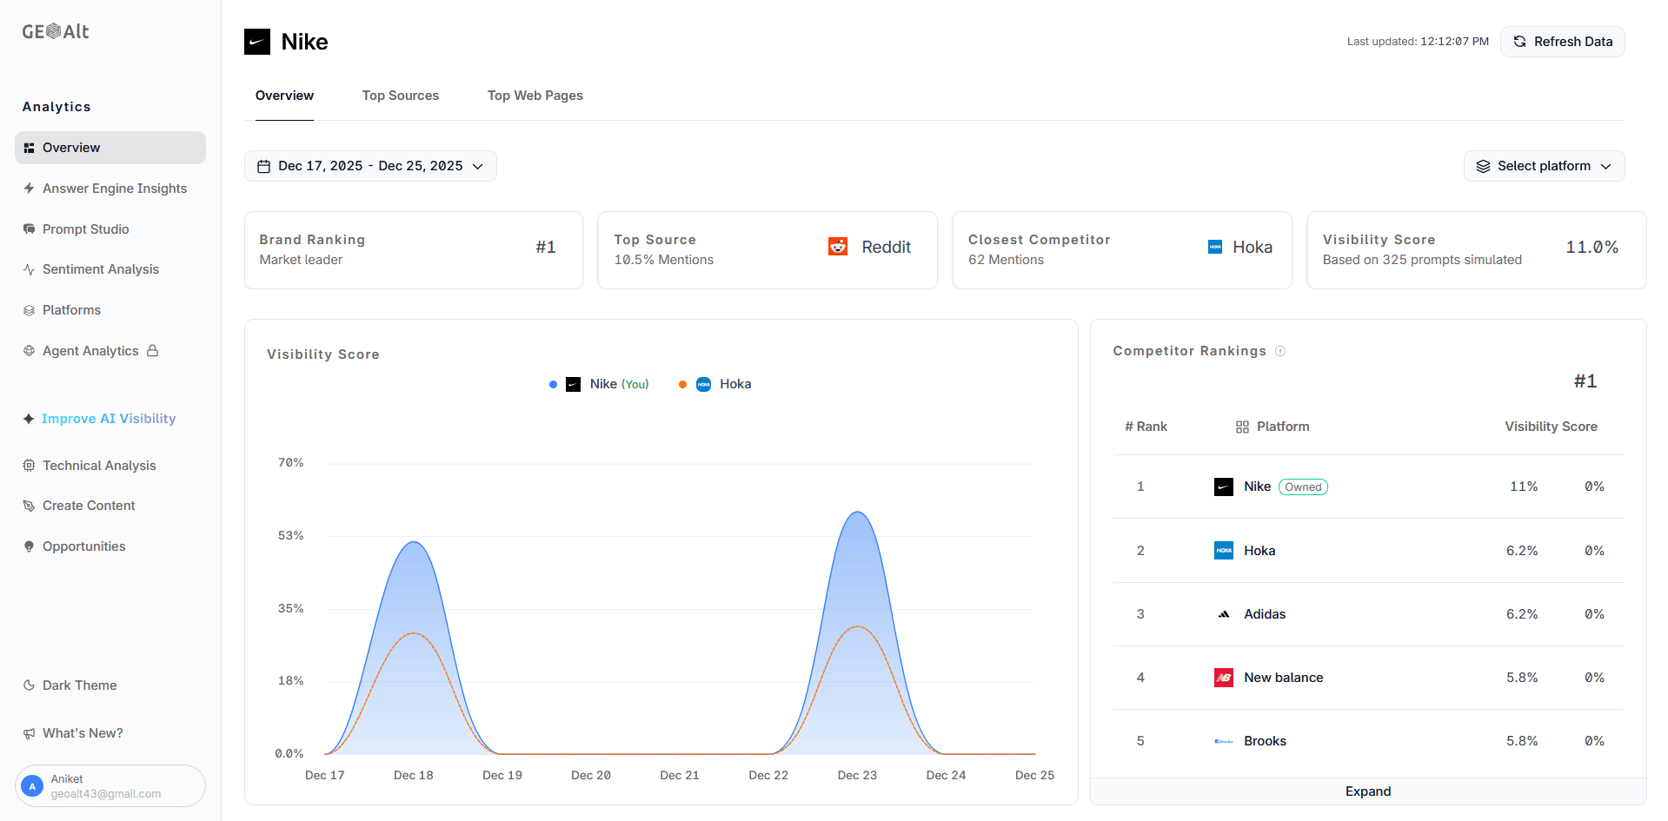Select the Platforms sidebar item
Image resolution: width=1668 pixels, height=821 pixels.
[110, 310]
